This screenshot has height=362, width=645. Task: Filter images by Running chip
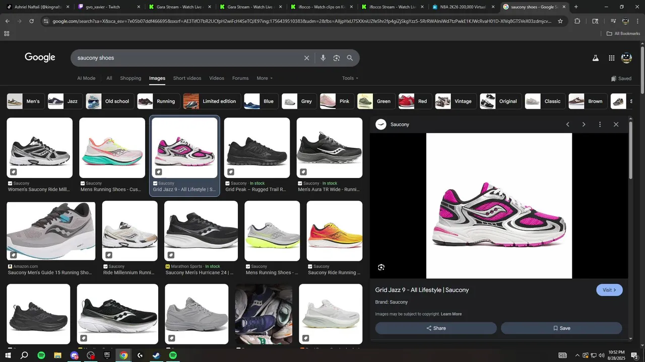pyautogui.click(x=159, y=101)
